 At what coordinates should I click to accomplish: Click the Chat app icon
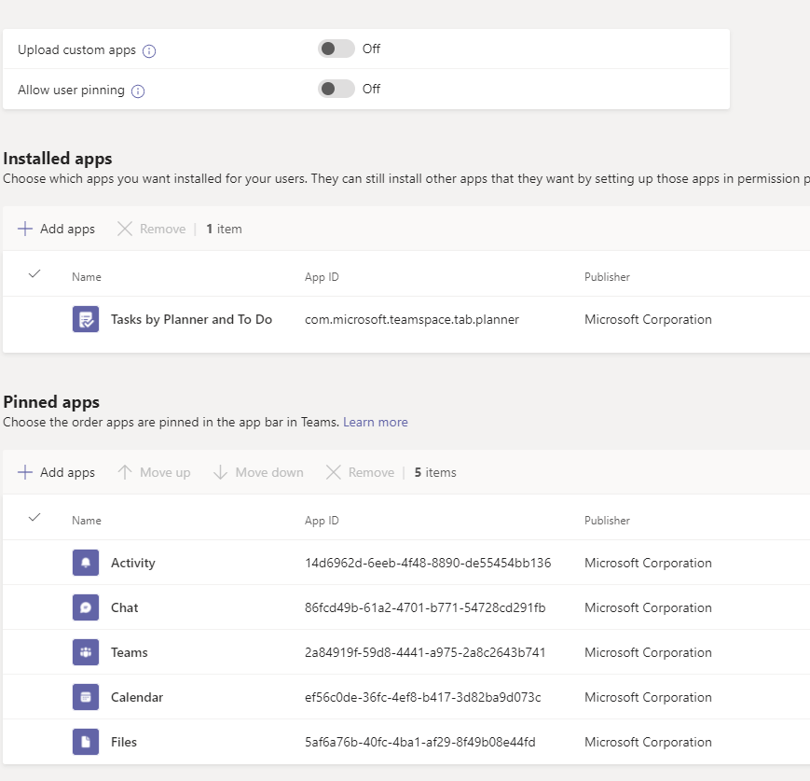pyautogui.click(x=85, y=607)
